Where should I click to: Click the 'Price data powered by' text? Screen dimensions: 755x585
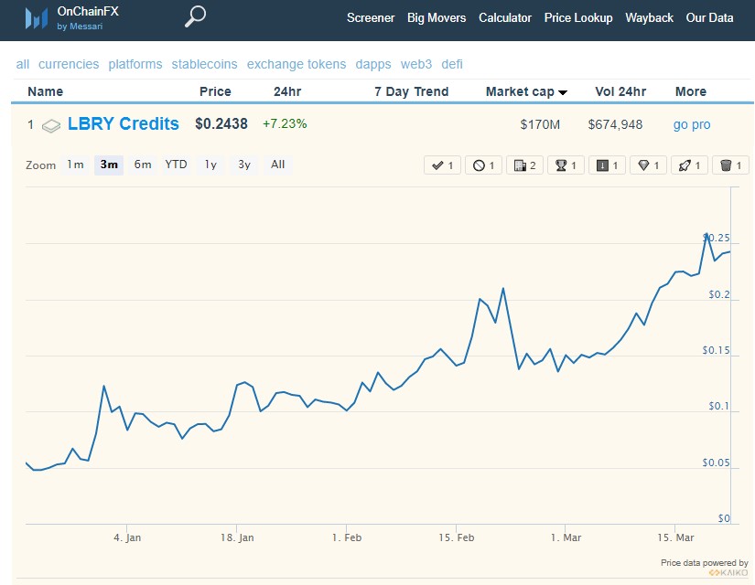[705, 563]
